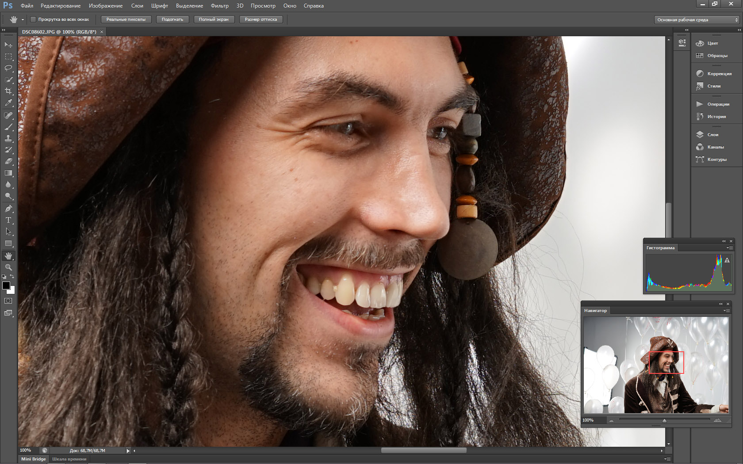The width and height of the screenshot is (743, 464).
Task: Open the 'Основная рабочая среда' workspace dropdown
Action: click(x=697, y=20)
